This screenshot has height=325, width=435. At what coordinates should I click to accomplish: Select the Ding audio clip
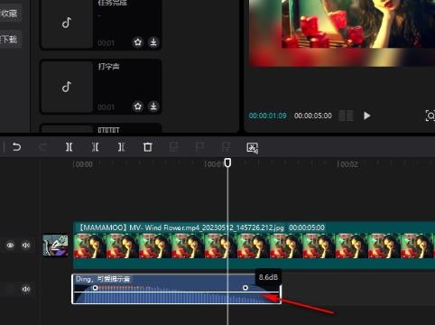(x=177, y=289)
